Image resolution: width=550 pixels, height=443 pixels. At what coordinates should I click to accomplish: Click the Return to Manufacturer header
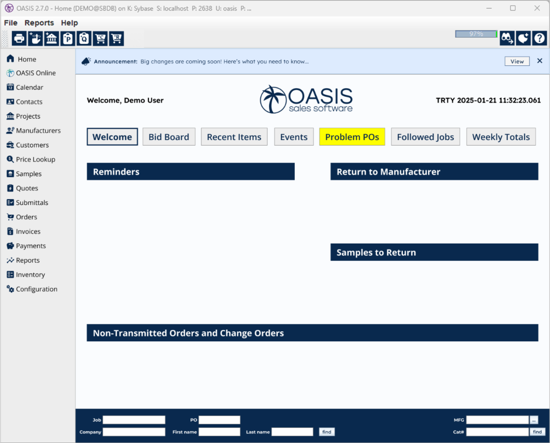434,172
